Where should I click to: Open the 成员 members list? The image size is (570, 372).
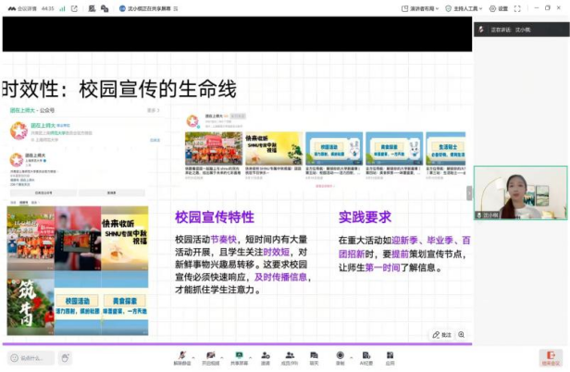click(x=290, y=356)
